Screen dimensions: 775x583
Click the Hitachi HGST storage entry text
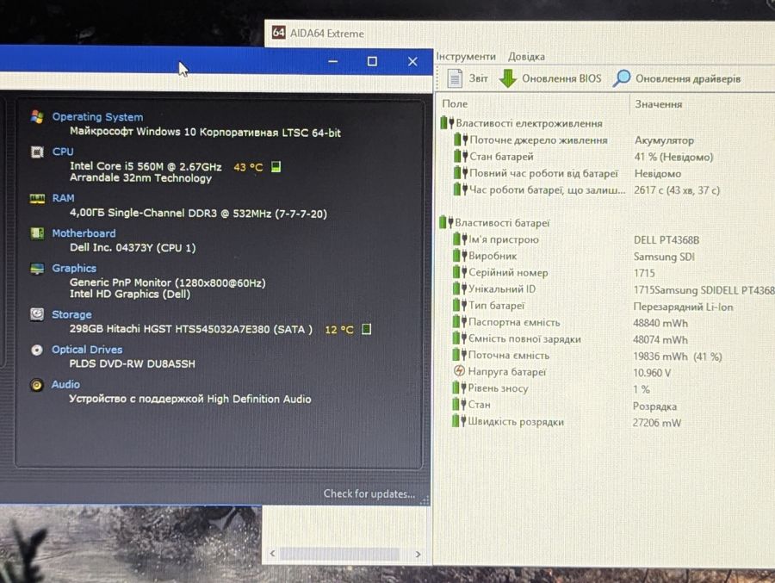[191, 329]
